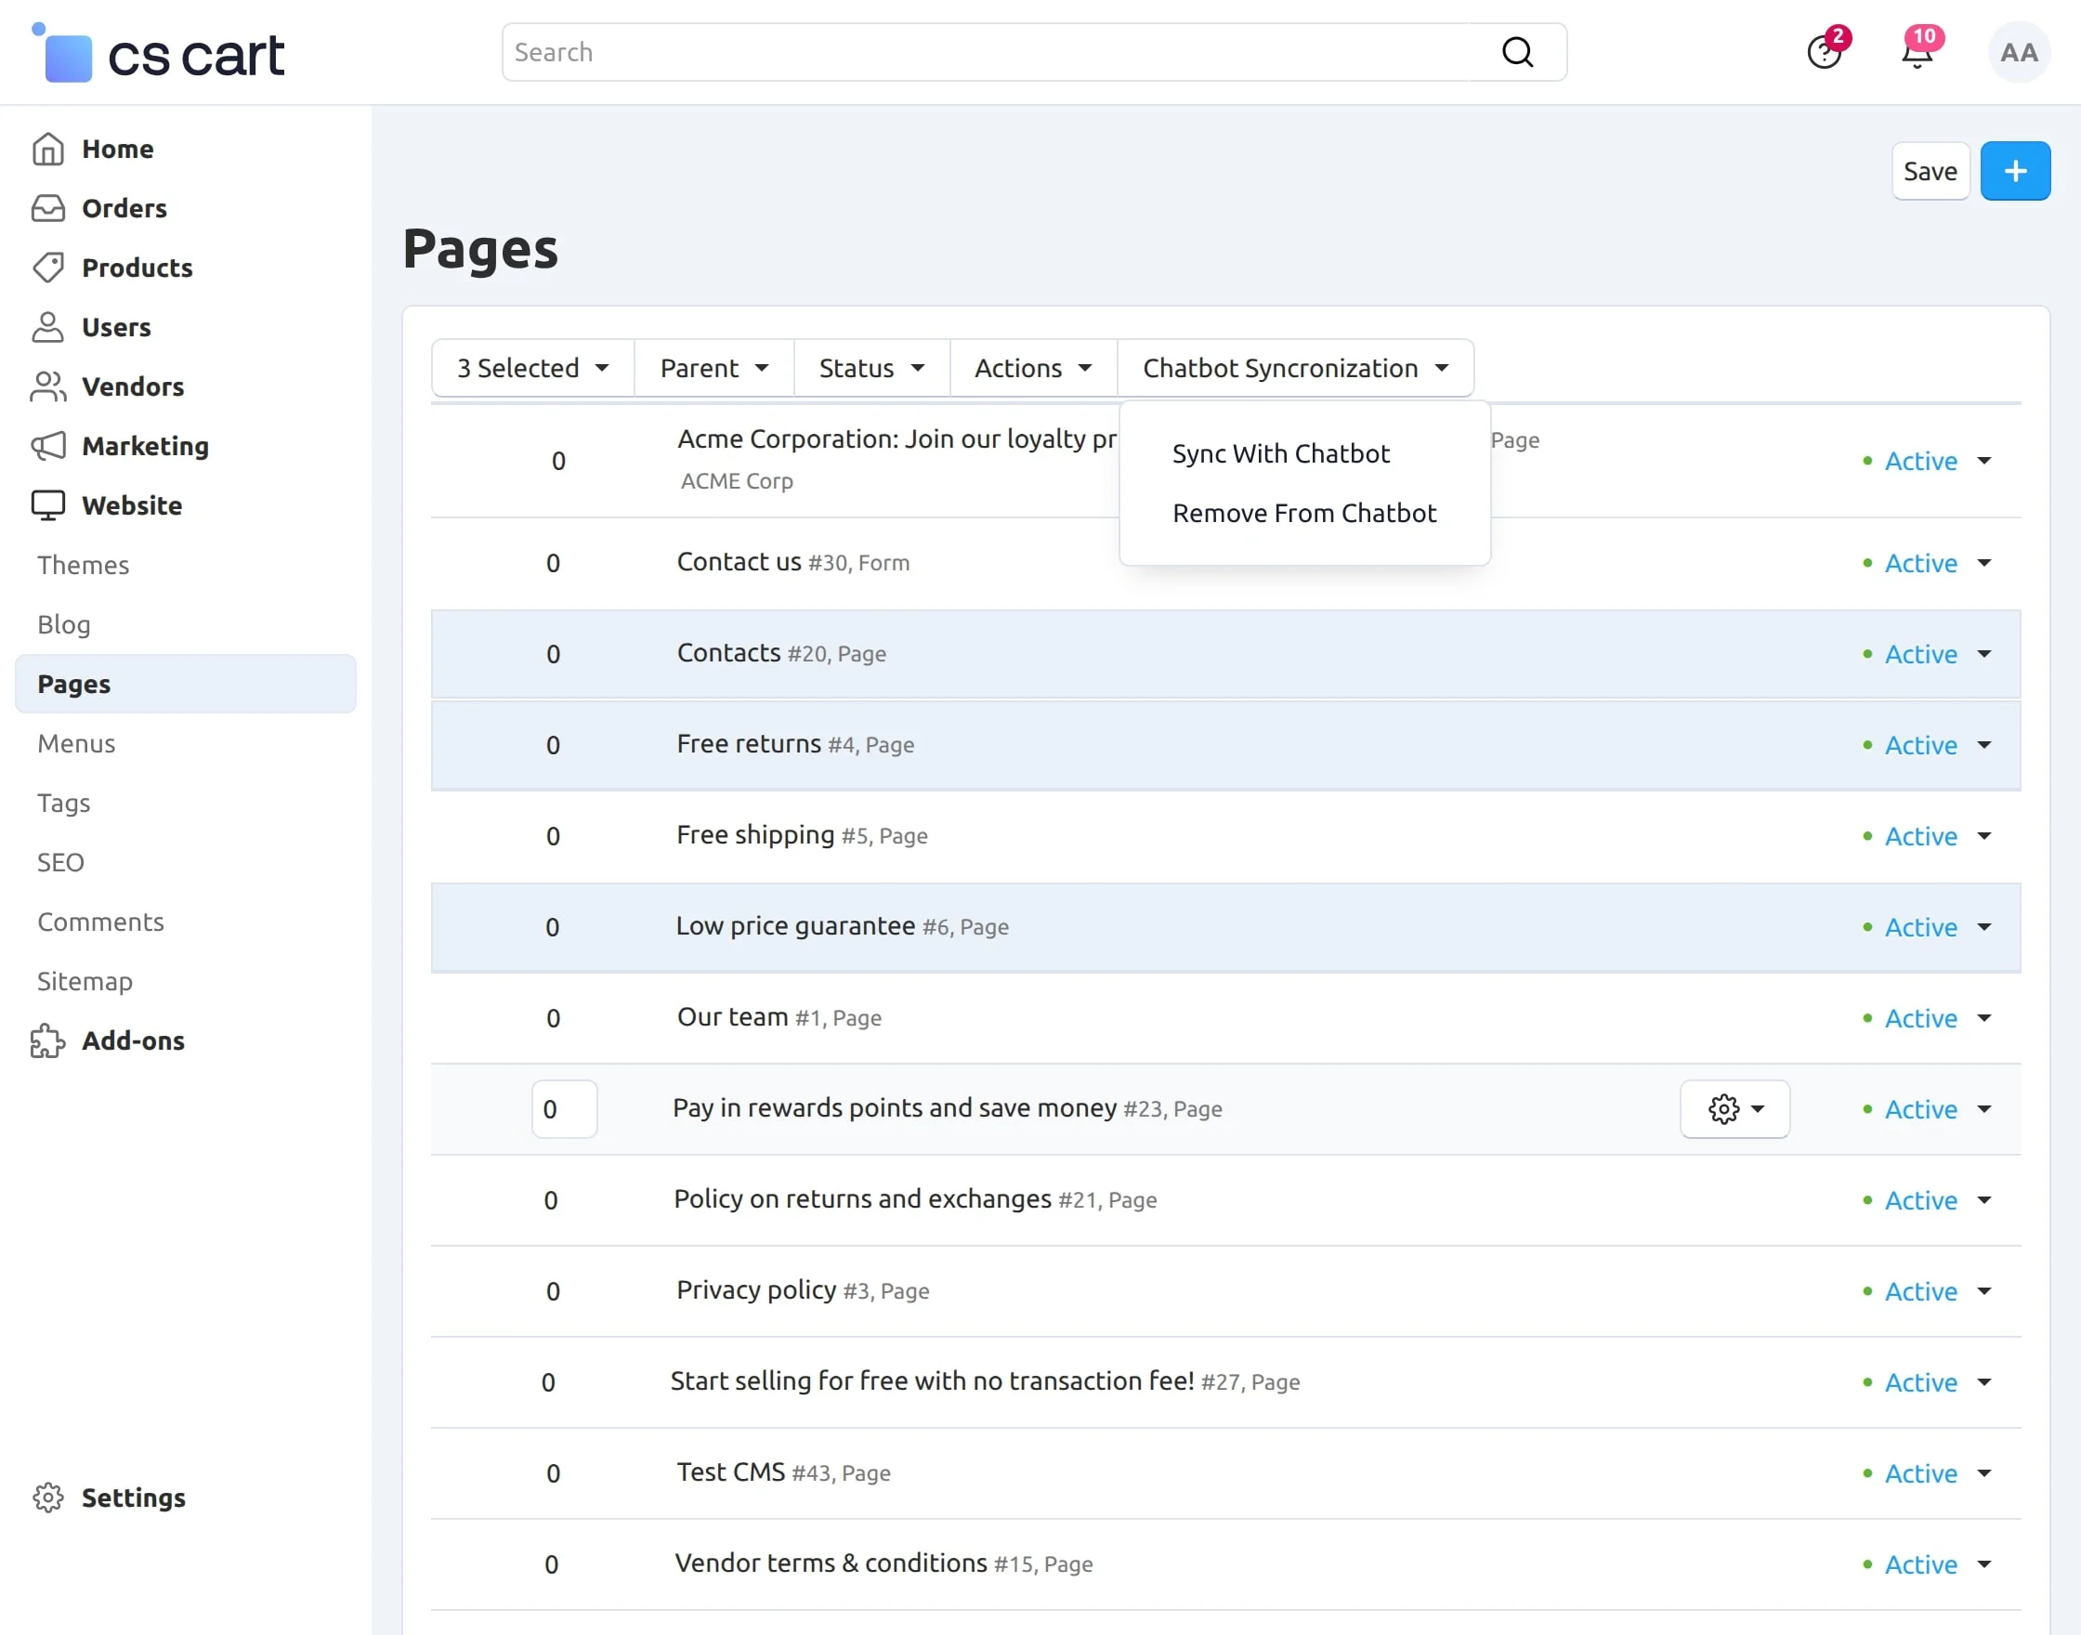
Task: Click inside the top search field
Action: (x=957, y=51)
